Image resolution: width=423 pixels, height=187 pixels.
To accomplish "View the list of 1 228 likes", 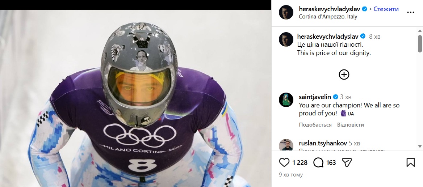I will (300, 163).
